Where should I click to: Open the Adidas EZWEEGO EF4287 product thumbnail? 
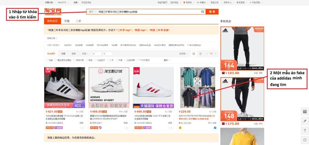pos(109,87)
